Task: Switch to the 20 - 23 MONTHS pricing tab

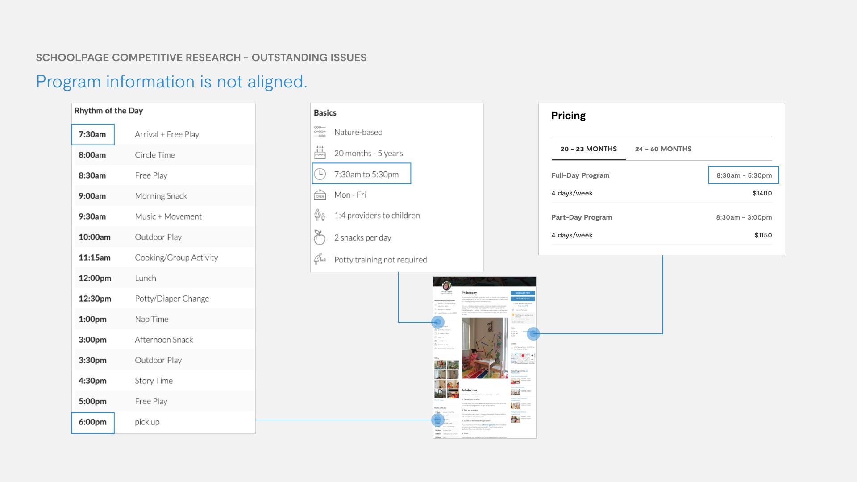Action: 588,149
